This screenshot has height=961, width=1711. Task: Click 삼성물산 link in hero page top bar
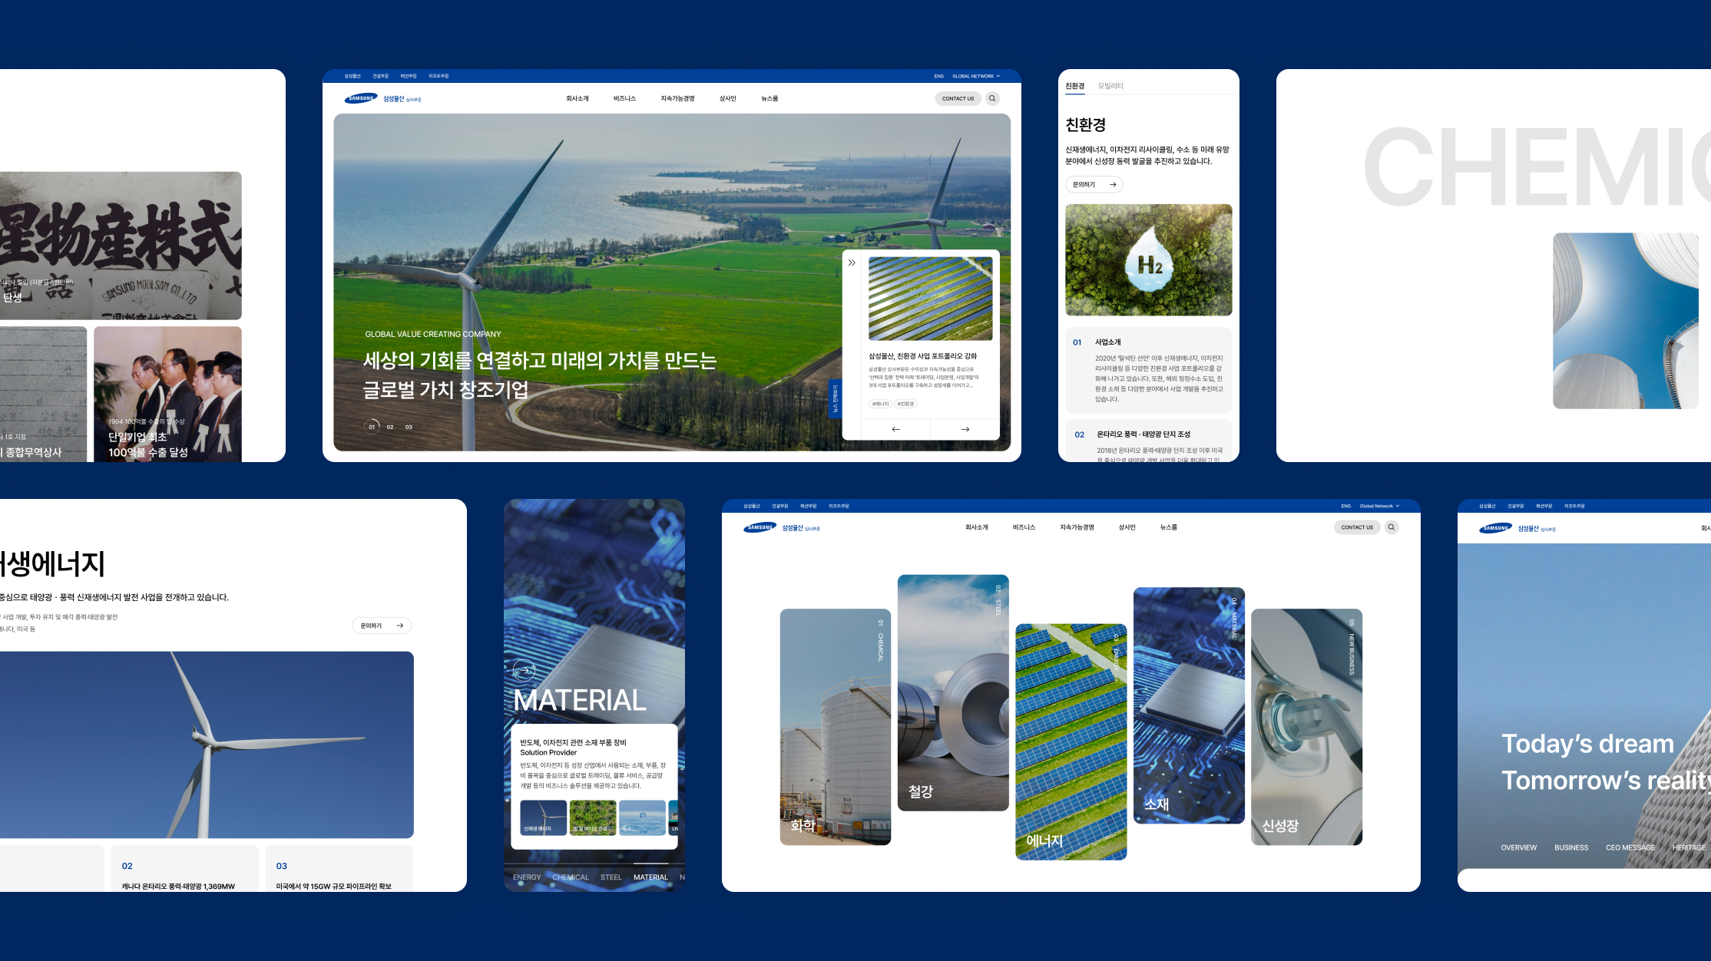coord(352,76)
